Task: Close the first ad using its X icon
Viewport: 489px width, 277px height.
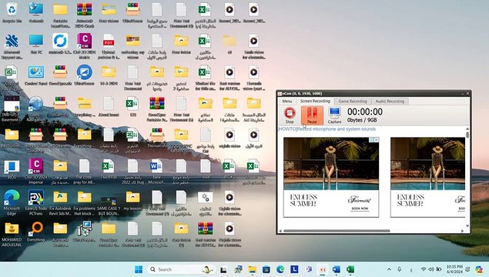Action: pyautogui.click(x=377, y=140)
